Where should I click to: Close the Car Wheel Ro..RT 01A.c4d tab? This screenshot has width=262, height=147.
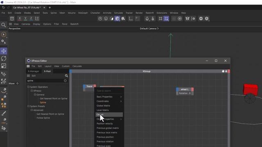(44, 7)
